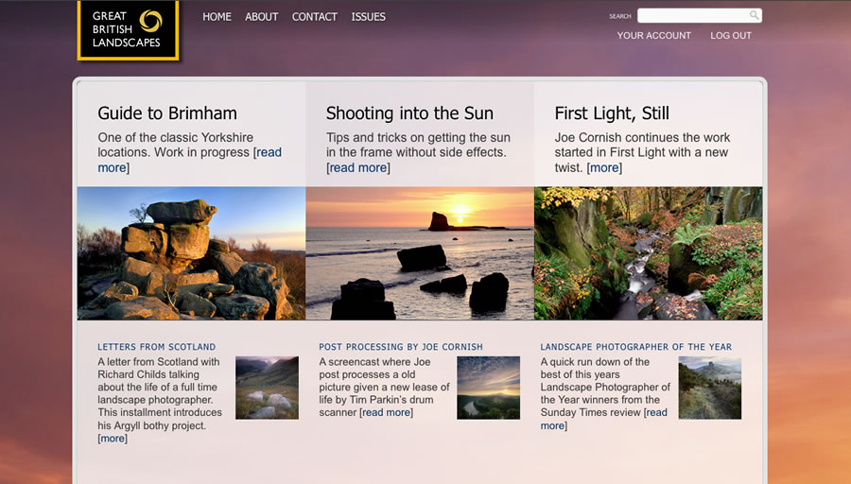Click read more under Shooting into the Sun
Viewport: 851px width, 484px height.
click(358, 167)
